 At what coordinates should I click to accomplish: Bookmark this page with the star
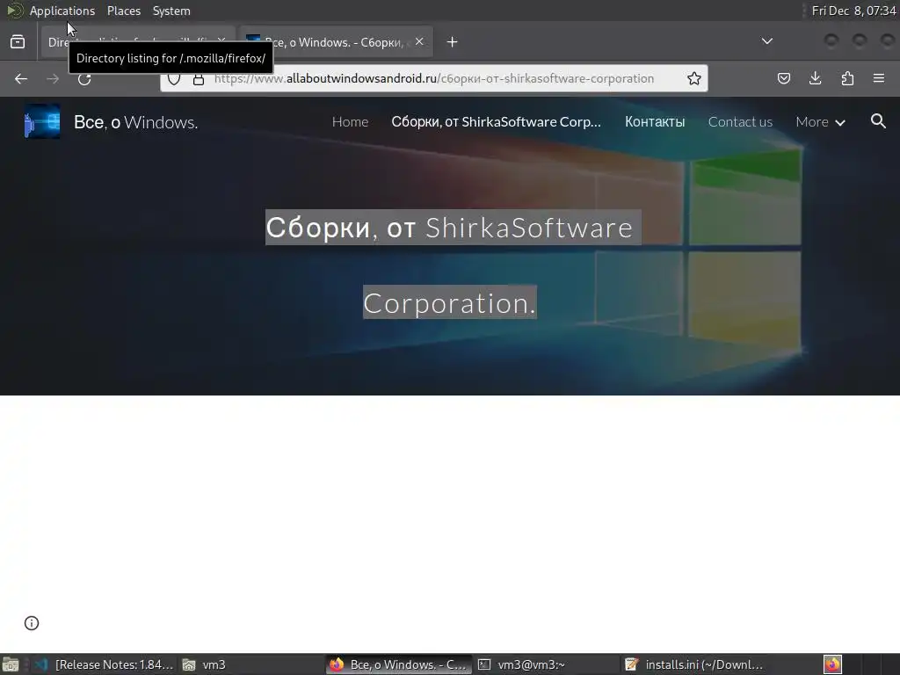point(694,78)
